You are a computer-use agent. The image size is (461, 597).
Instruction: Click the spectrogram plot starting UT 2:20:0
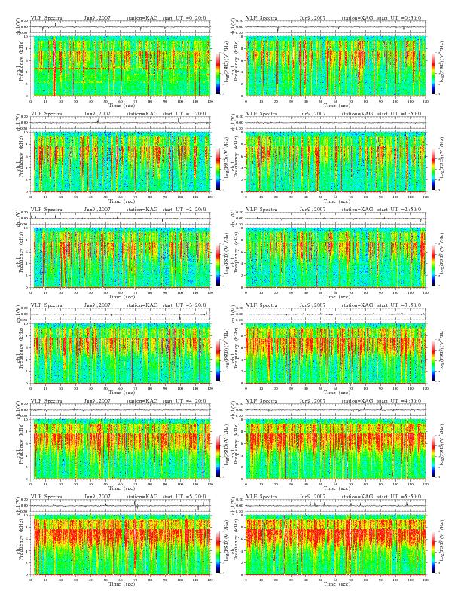(x=121, y=258)
